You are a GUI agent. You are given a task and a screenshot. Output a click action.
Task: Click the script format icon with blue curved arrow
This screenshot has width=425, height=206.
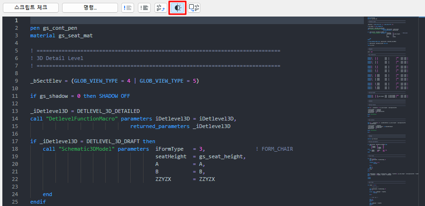[x=161, y=8]
